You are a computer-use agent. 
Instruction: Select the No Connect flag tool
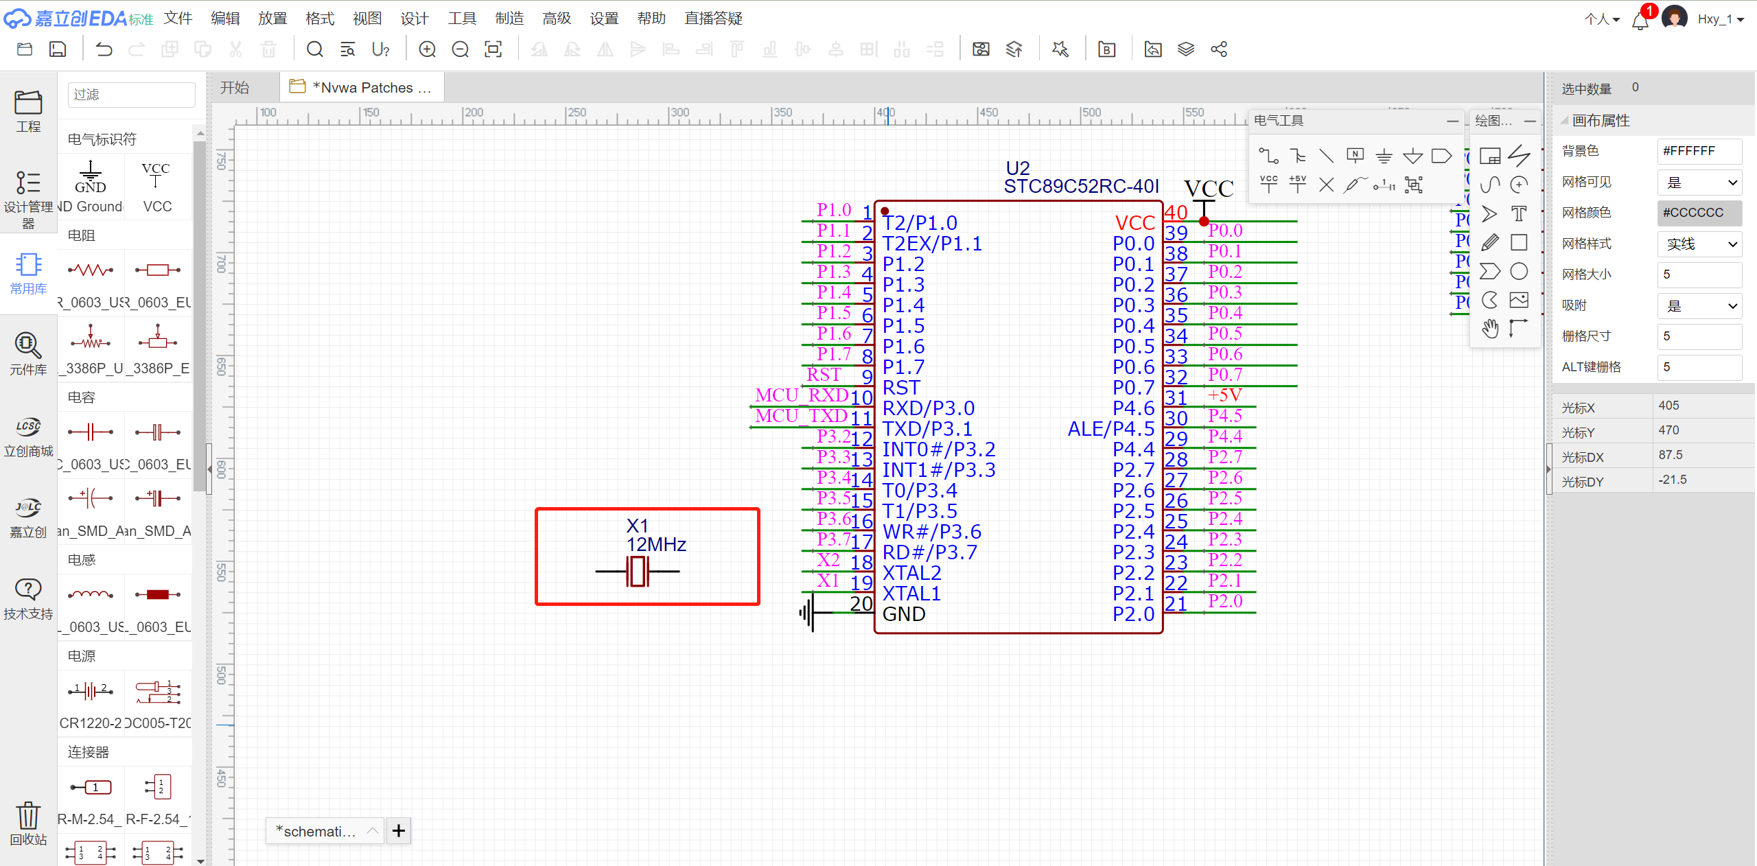(x=1326, y=185)
